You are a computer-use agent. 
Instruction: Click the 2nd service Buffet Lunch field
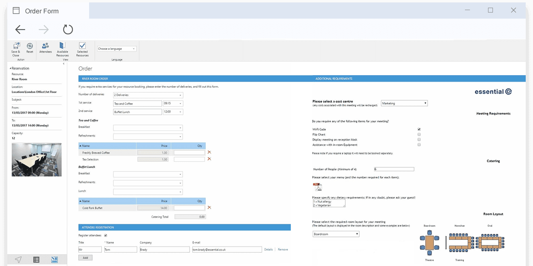point(137,112)
